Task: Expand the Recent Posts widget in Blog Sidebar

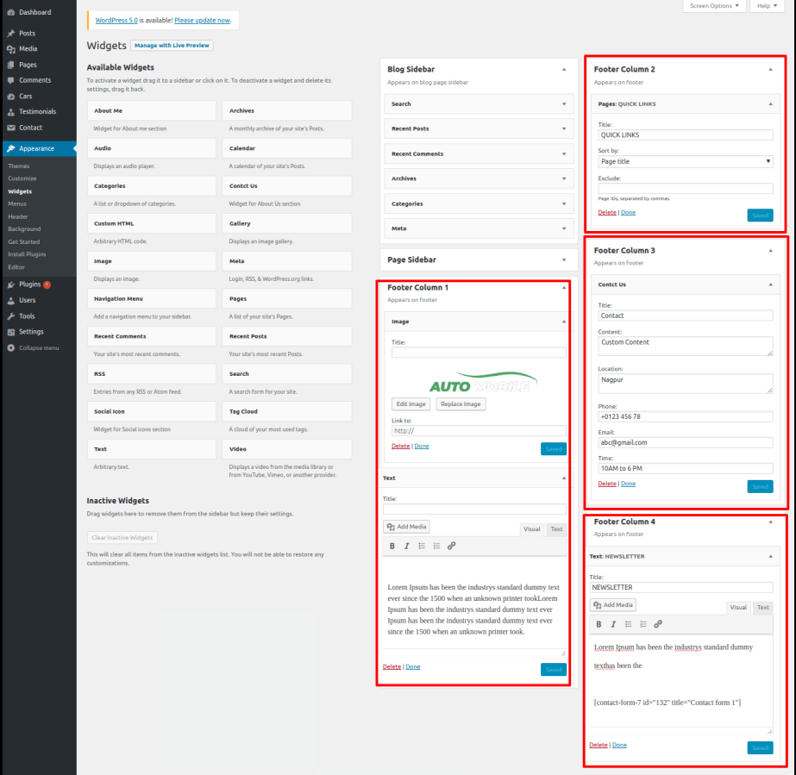Action: (476, 128)
